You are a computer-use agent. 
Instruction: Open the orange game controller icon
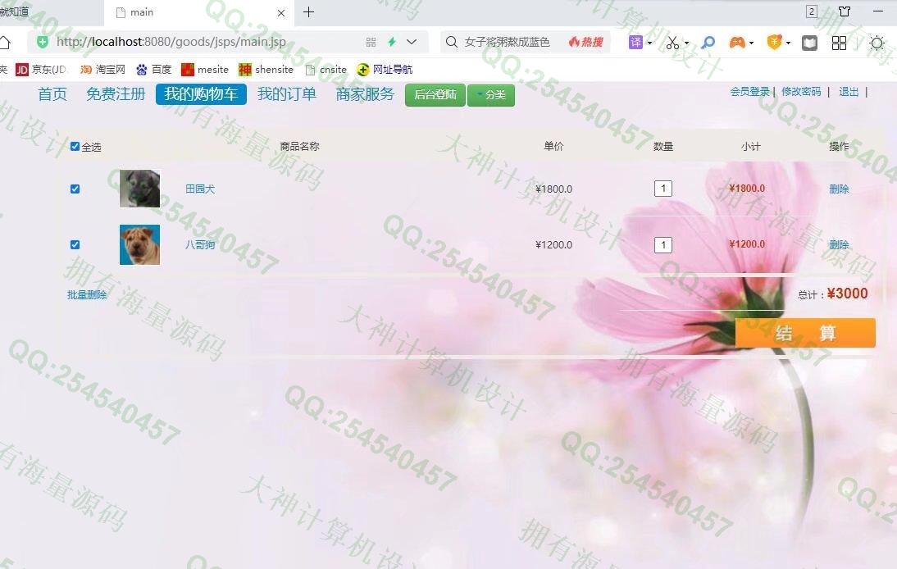[x=737, y=43]
